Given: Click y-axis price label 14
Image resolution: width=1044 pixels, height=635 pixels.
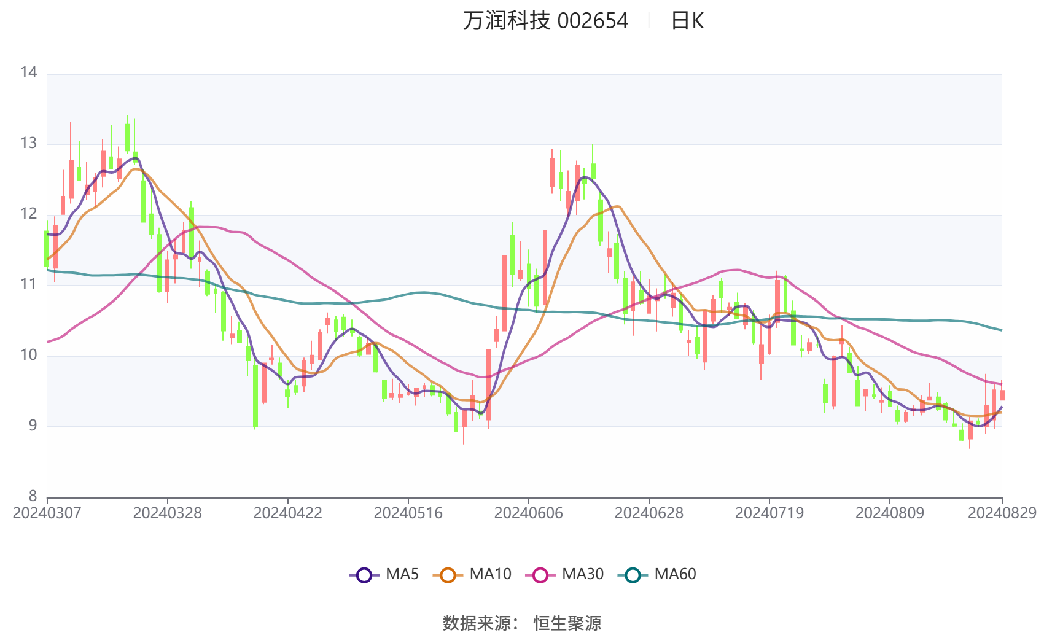Looking at the screenshot, I should click(x=29, y=73).
